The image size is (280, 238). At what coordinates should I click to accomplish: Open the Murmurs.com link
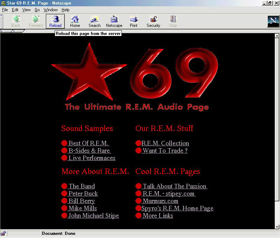point(160,201)
